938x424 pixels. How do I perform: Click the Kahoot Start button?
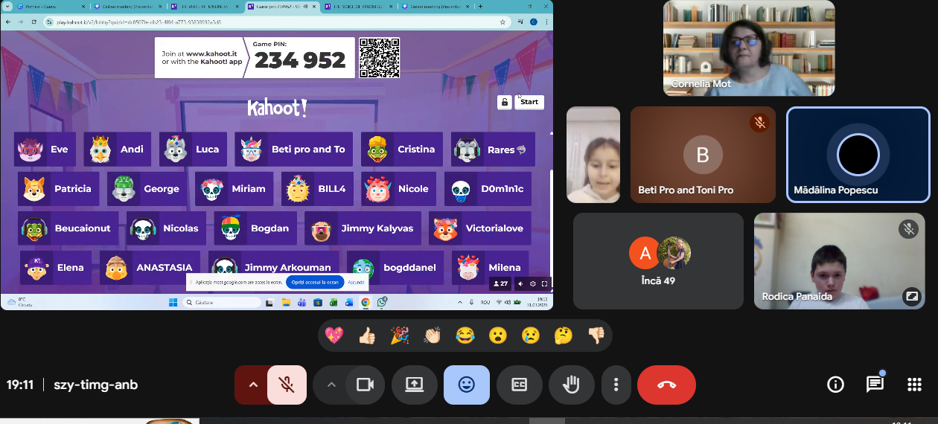click(529, 102)
